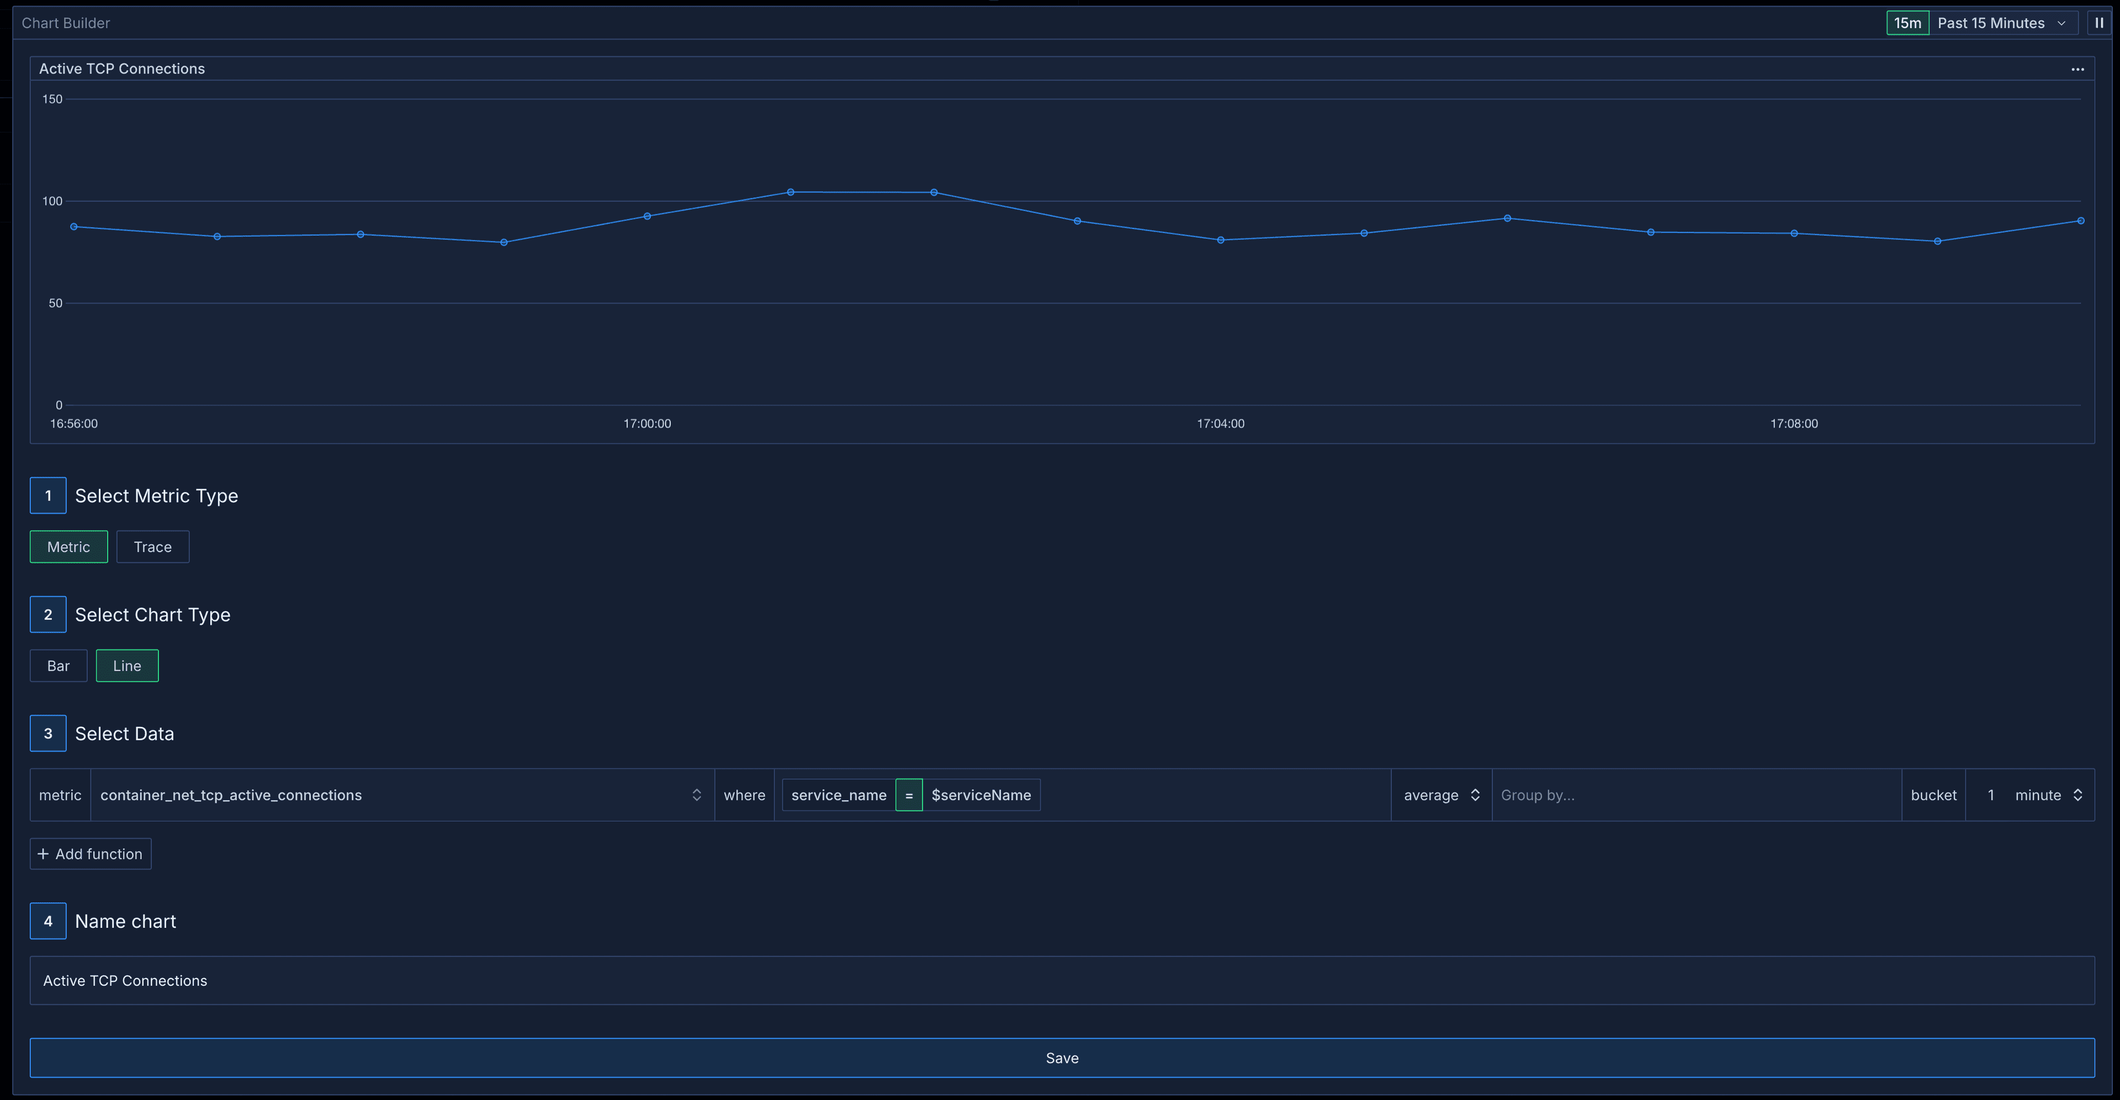Click Save button to save chart
This screenshot has width=2120, height=1100.
pyautogui.click(x=1062, y=1056)
